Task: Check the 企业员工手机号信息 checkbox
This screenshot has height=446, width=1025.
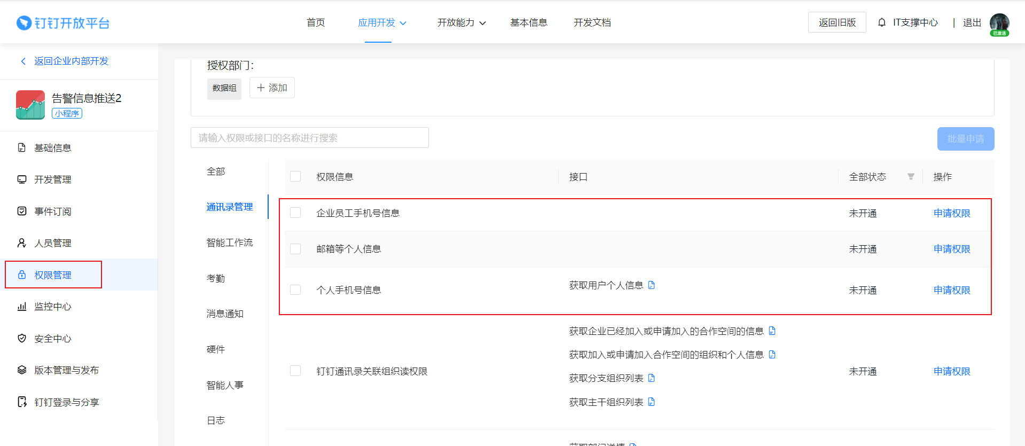Action: coord(295,213)
